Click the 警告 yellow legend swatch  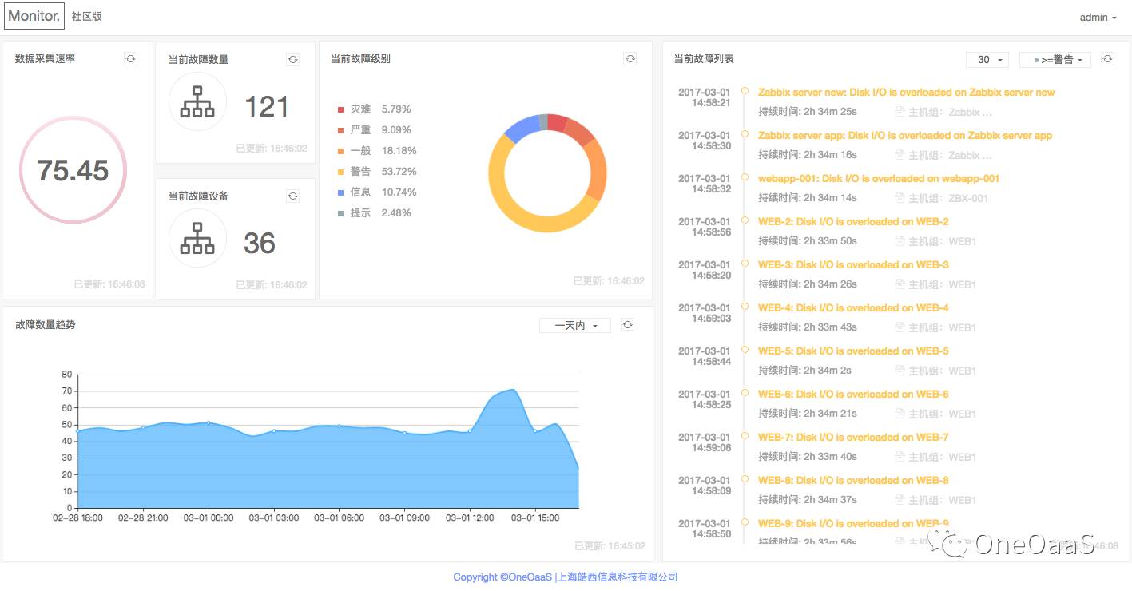coord(341,172)
